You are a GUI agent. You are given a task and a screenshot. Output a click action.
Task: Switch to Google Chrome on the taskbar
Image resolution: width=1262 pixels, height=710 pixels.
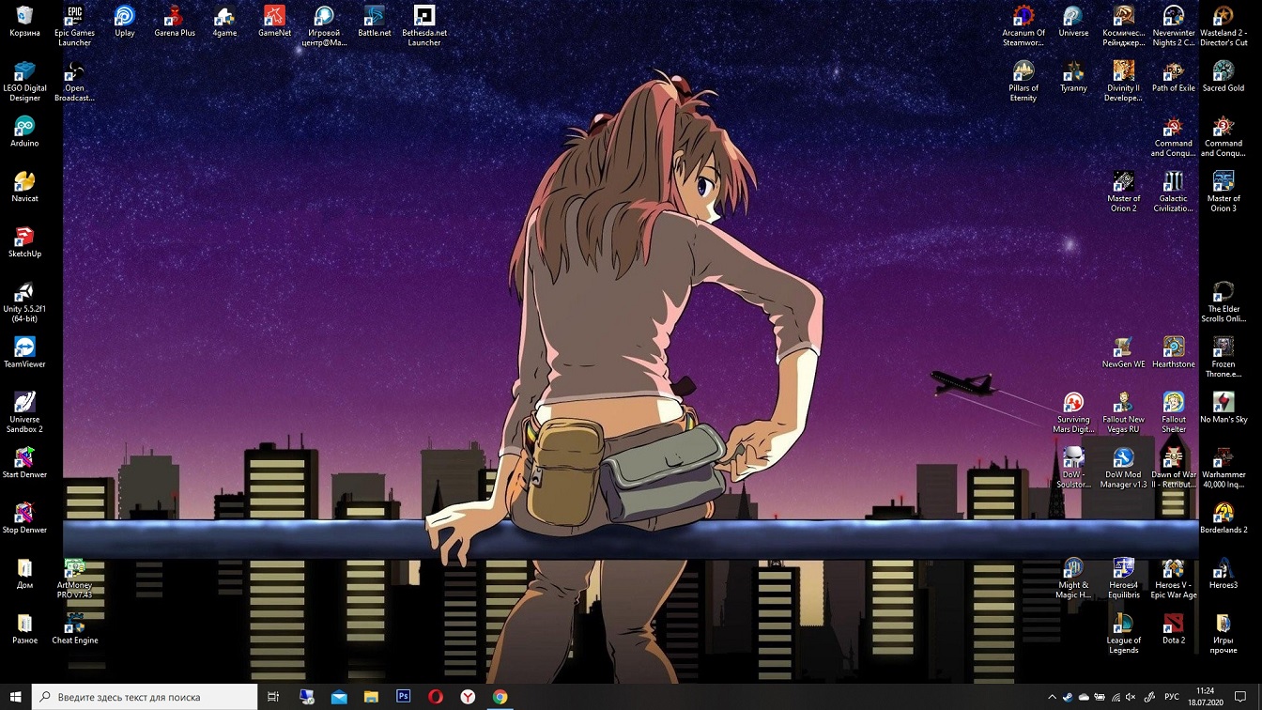coord(500,697)
